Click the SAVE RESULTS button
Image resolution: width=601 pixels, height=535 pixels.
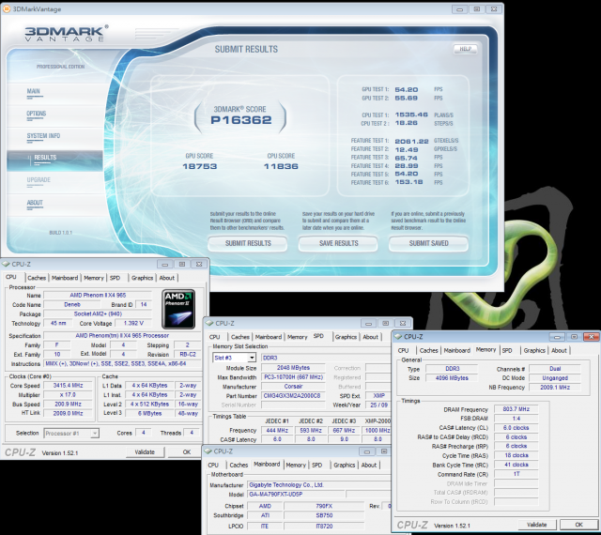[338, 243]
